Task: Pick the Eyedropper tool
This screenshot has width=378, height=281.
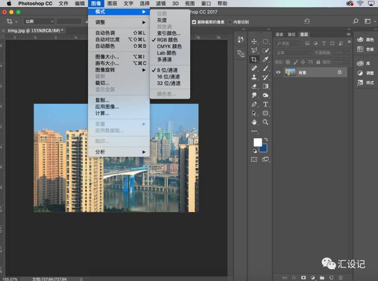Action: click(x=265, y=60)
